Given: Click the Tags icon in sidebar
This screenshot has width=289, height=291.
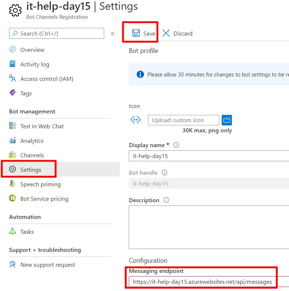Looking at the screenshot, I should pos(13,93).
